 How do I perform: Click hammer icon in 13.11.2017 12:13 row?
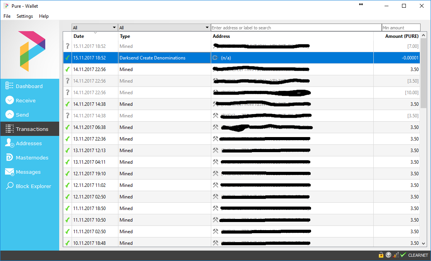(x=215, y=151)
